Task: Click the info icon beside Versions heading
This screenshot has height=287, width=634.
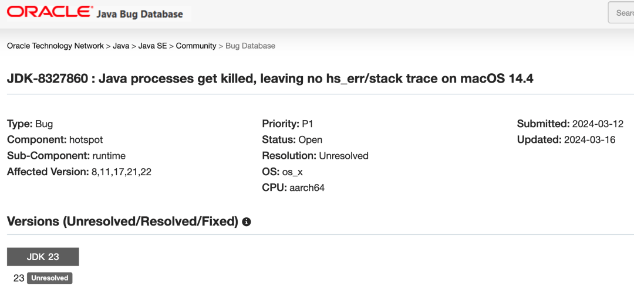Action: (x=247, y=222)
